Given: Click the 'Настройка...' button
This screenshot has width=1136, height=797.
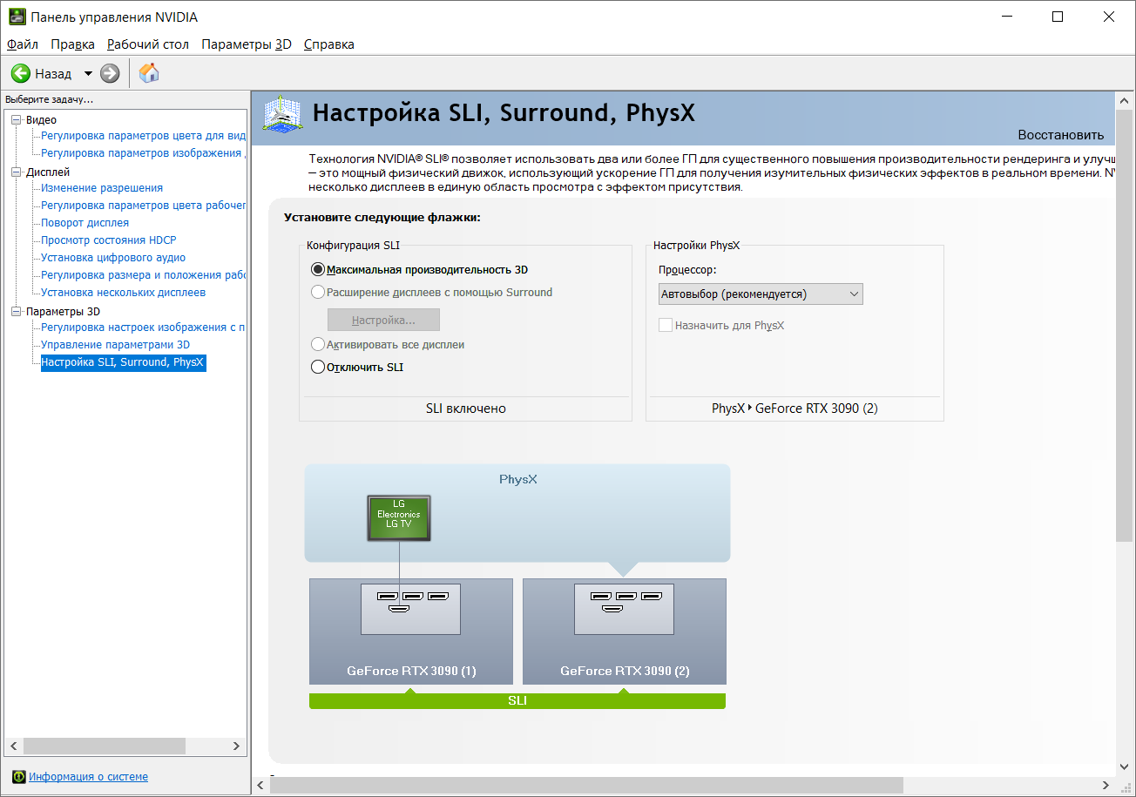Looking at the screenshot, I should (383, 320).
